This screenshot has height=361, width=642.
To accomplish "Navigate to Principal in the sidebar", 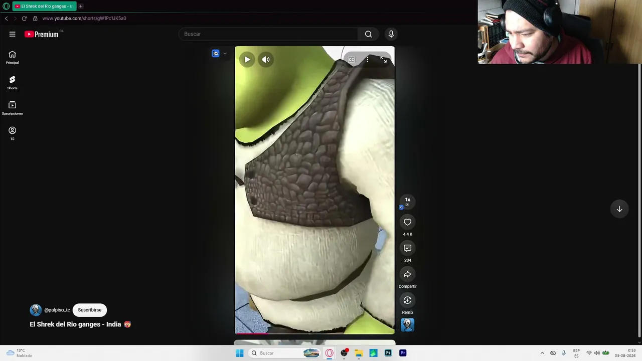I will pyautogui.click(x=13, y=57).
